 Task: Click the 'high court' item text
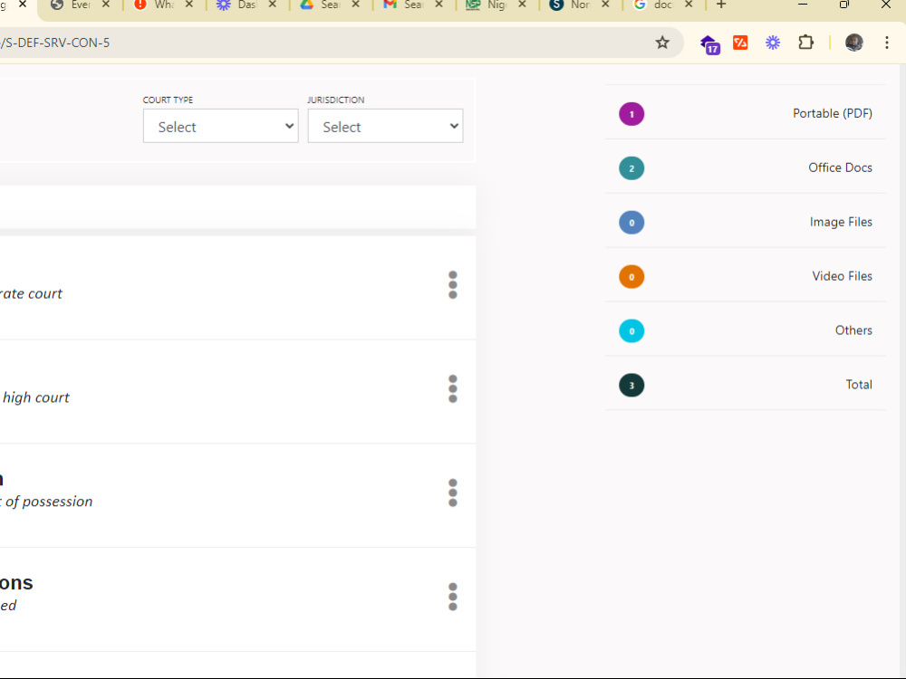pyautogui.click(x=36, y=397)
